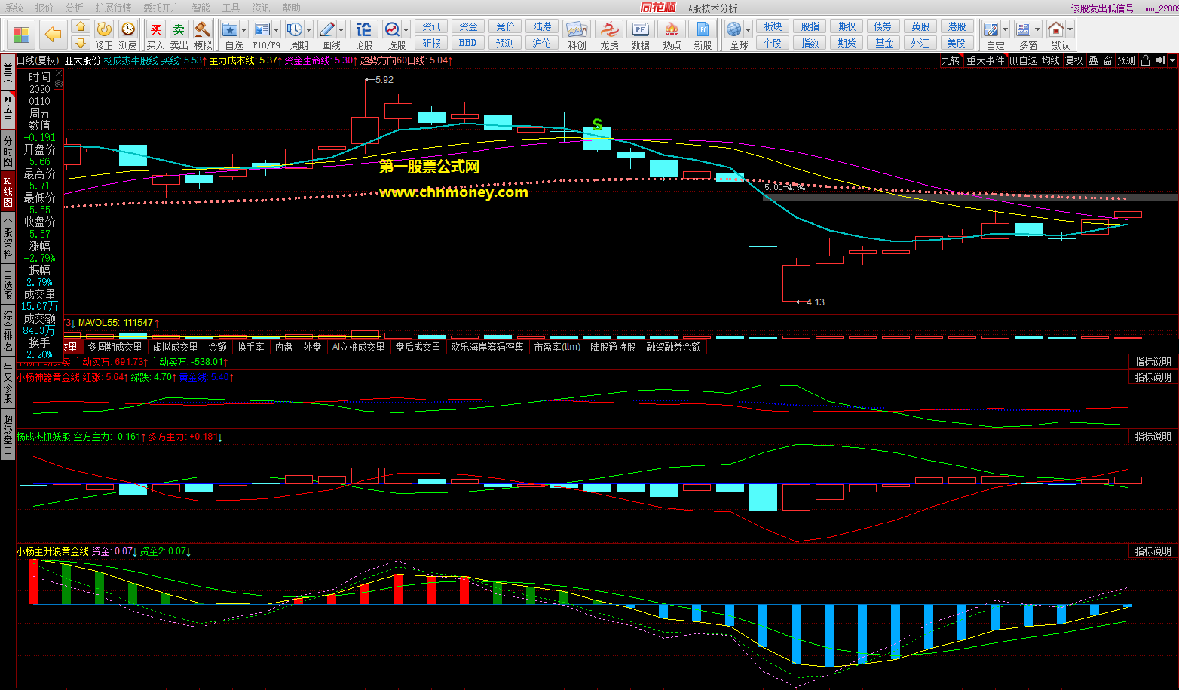Expand the 全球 dropdown arrow
Viewport: 1179px width, 690px height.
pyautogui.click(x=749, y=30)
